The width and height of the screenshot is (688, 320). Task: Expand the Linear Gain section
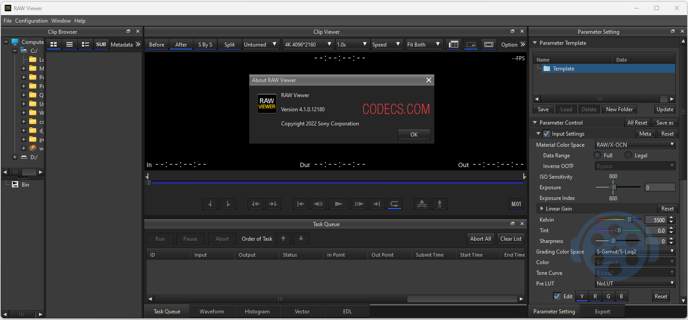[542, 209]
